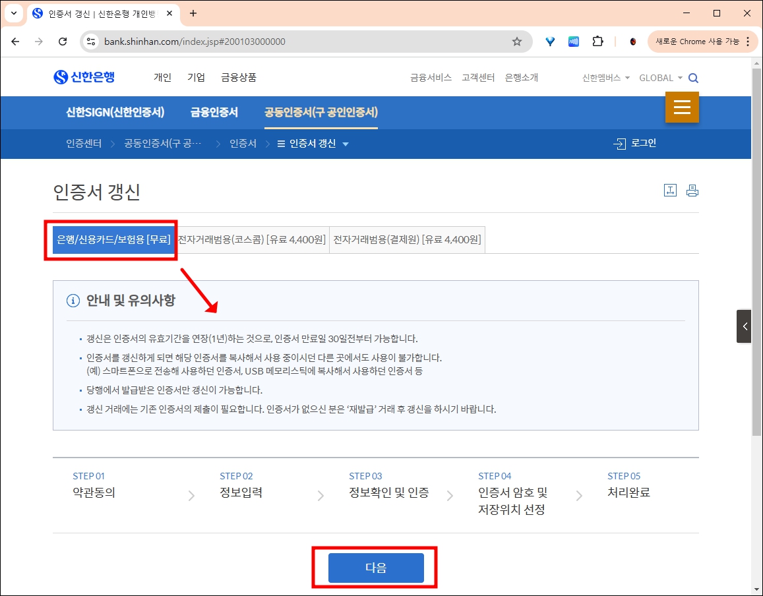Open the orange hamburger menu

[682, 107]
